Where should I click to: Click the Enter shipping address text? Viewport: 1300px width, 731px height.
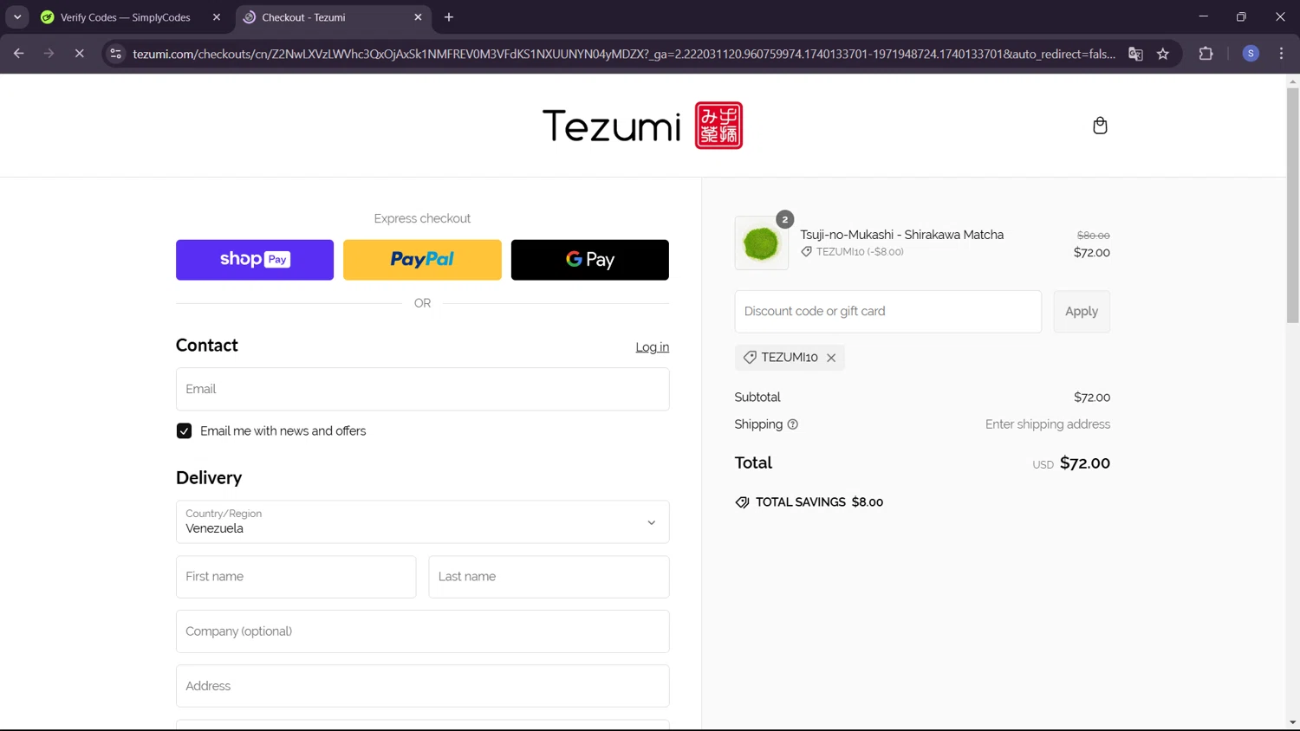1048,424
